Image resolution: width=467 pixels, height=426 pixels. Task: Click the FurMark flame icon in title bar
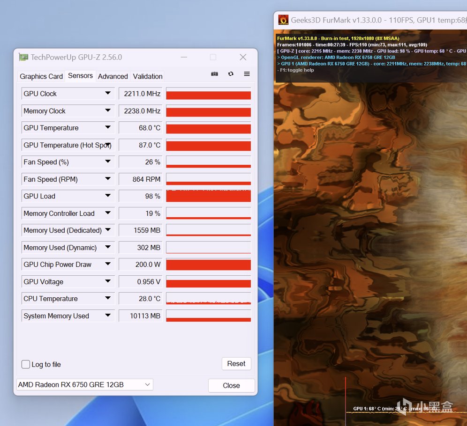283,20
